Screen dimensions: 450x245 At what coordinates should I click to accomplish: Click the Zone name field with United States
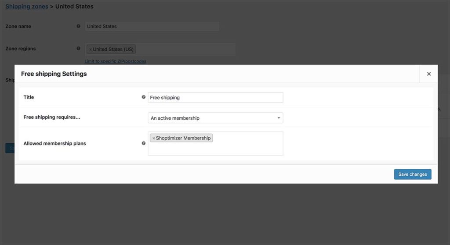click(152, 26)
